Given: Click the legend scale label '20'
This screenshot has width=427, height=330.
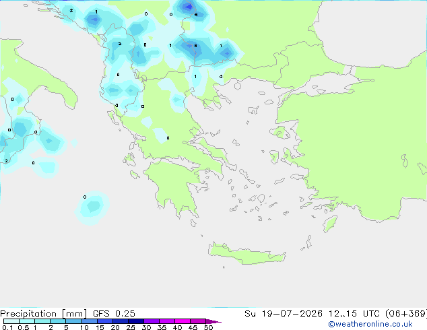Looking at the screenshot, I should [x=115, y=327].
